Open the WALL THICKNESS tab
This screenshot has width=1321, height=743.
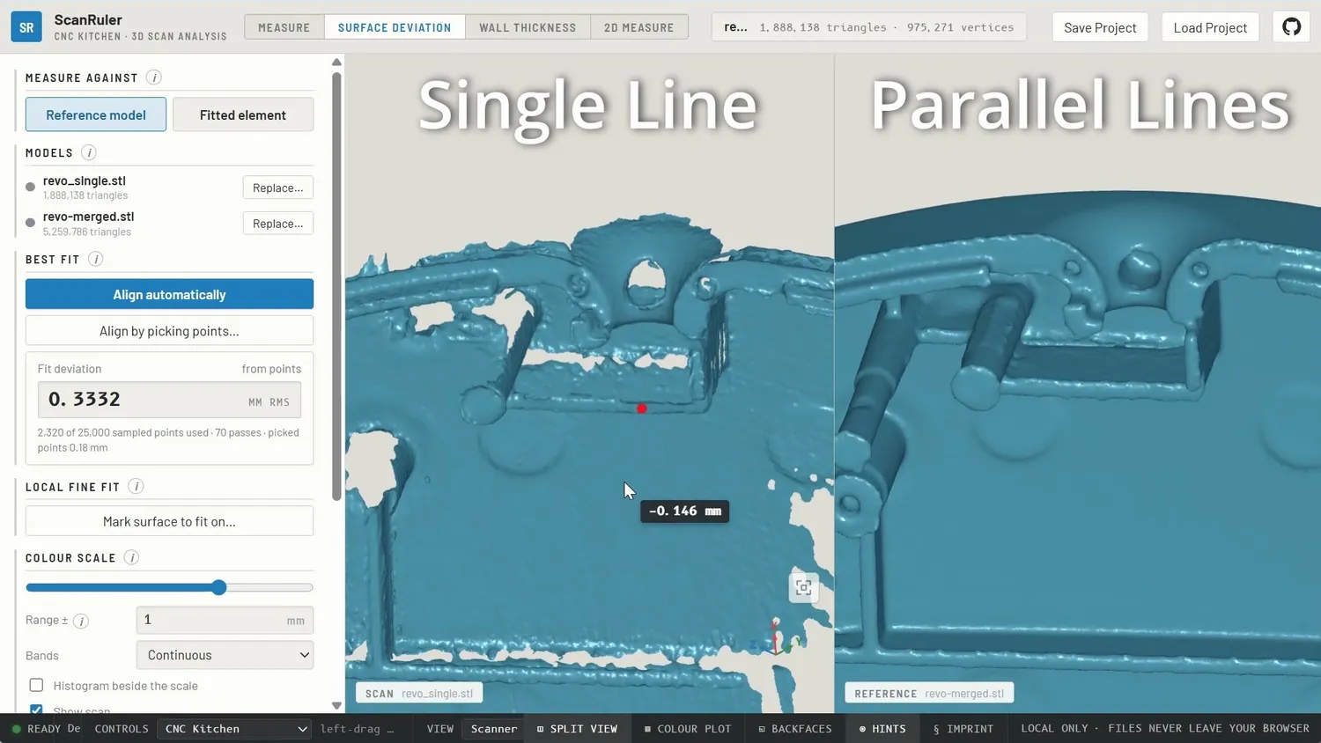(528, 27)
